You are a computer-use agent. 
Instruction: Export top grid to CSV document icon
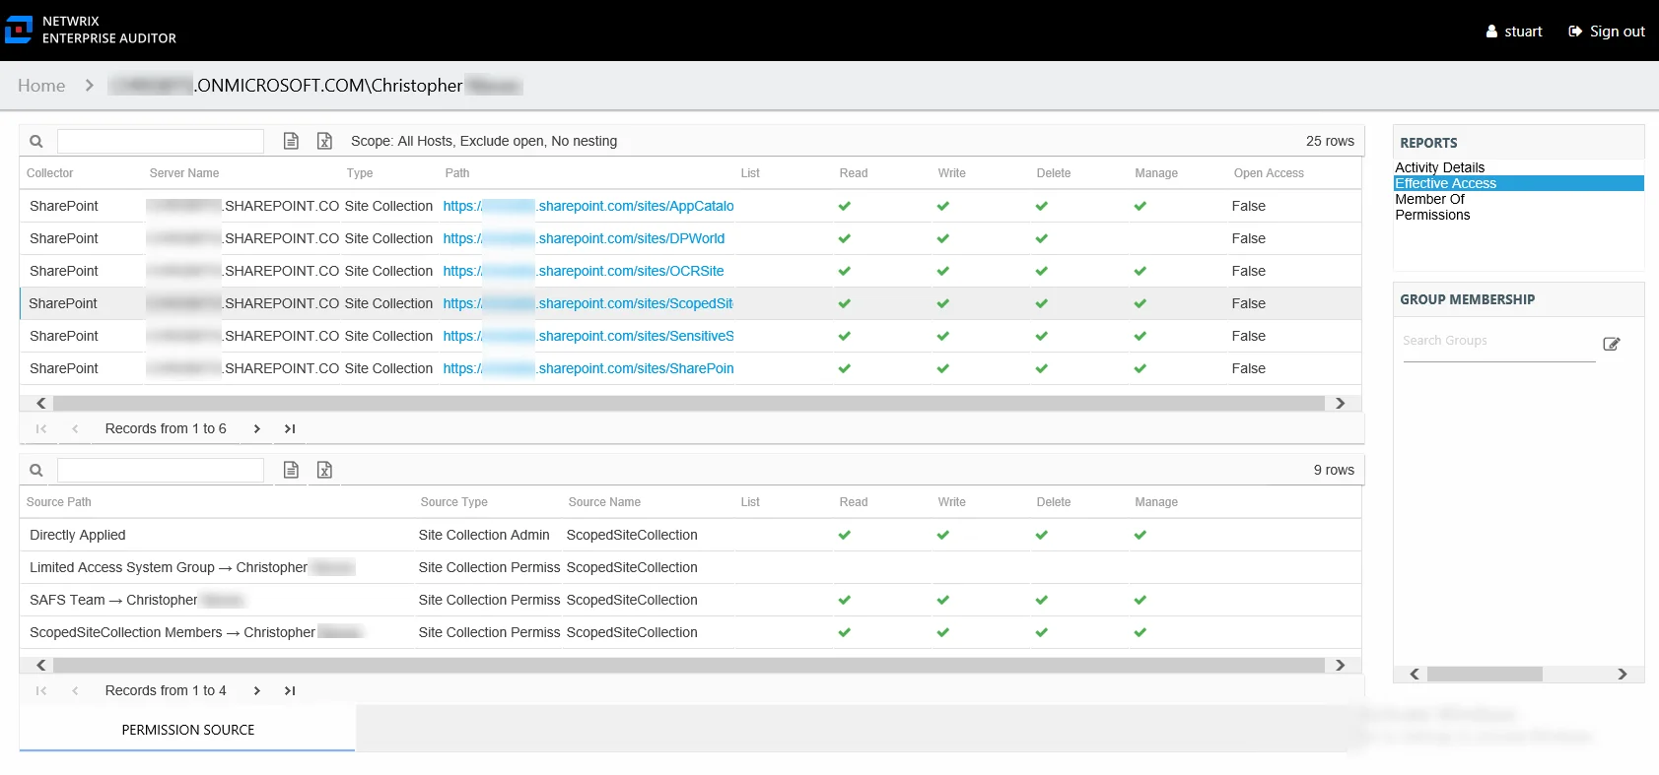coord(291,141)
